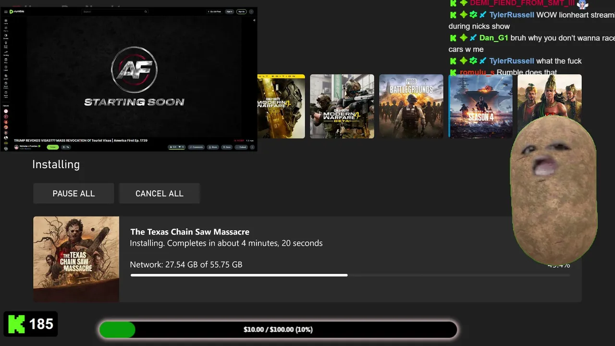Click Go Ad-Free on Rumble
This screenshot has height=346, width=615.
pos(215,12)
